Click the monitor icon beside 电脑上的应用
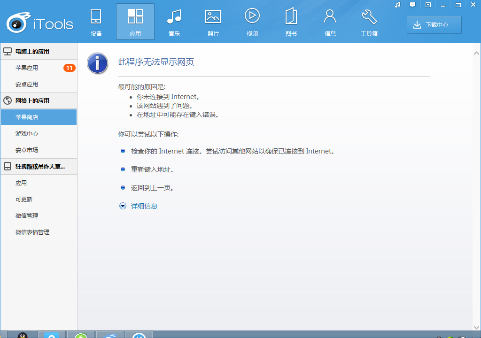 [x=8, y=52]
